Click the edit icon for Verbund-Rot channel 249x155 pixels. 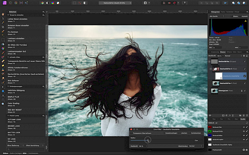pyautogui.click(x=247, y=127)
